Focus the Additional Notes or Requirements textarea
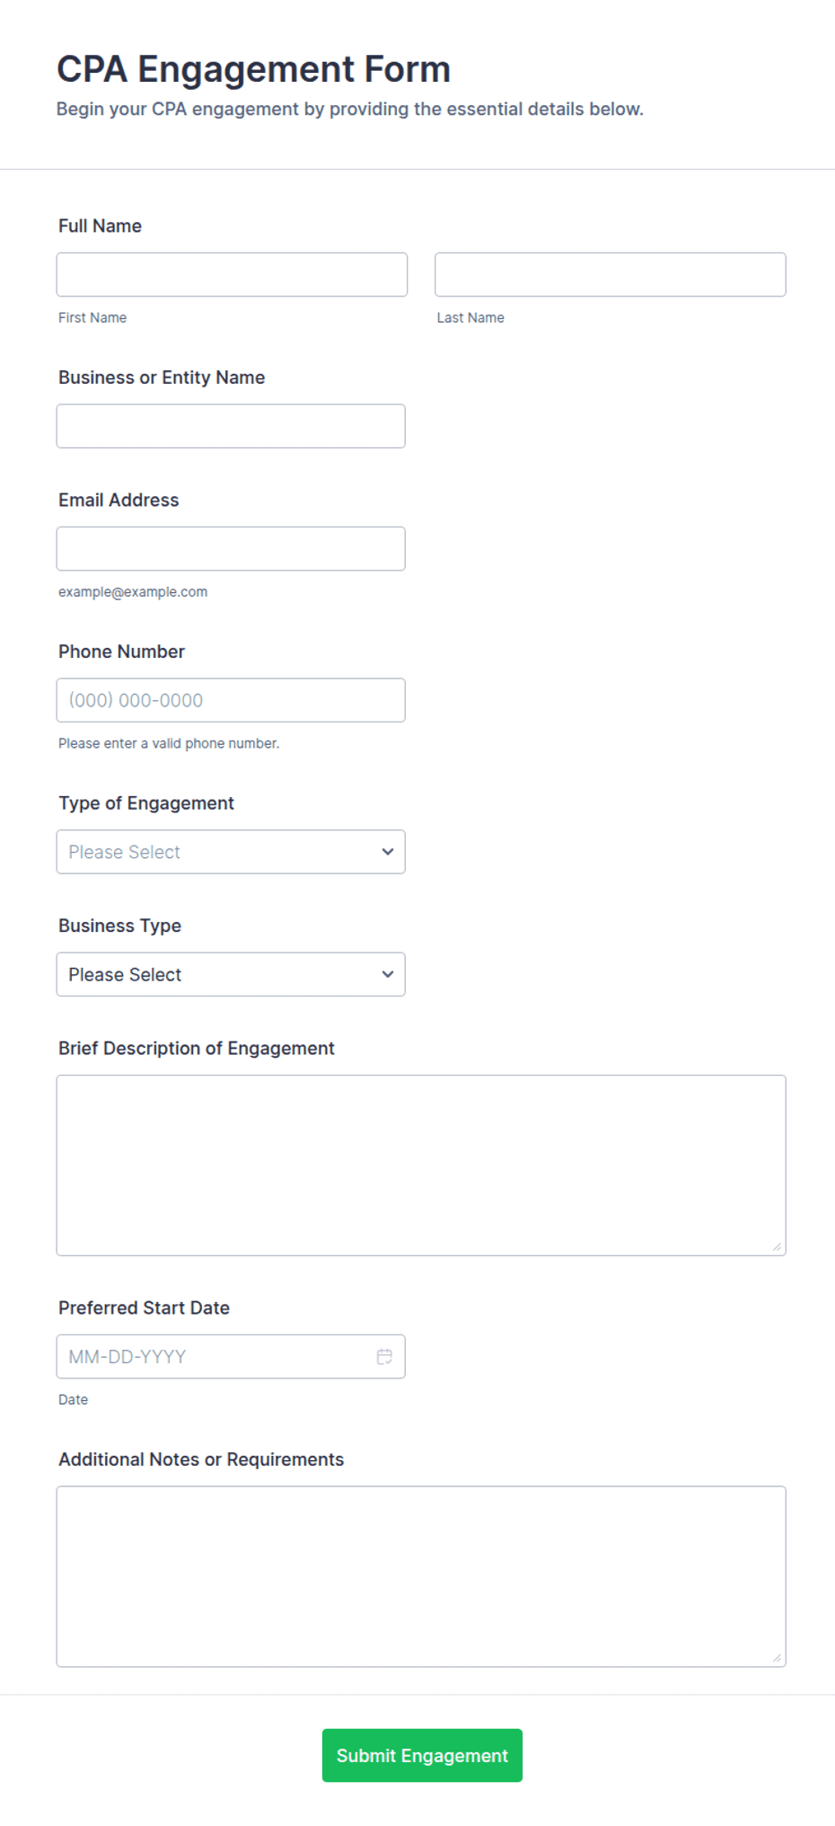835x1826 pixels. (x=421, y=1576)
